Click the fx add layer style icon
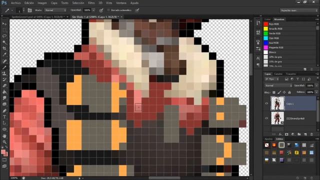Viewport: 320px width, 180px height. tap(280, 134)
